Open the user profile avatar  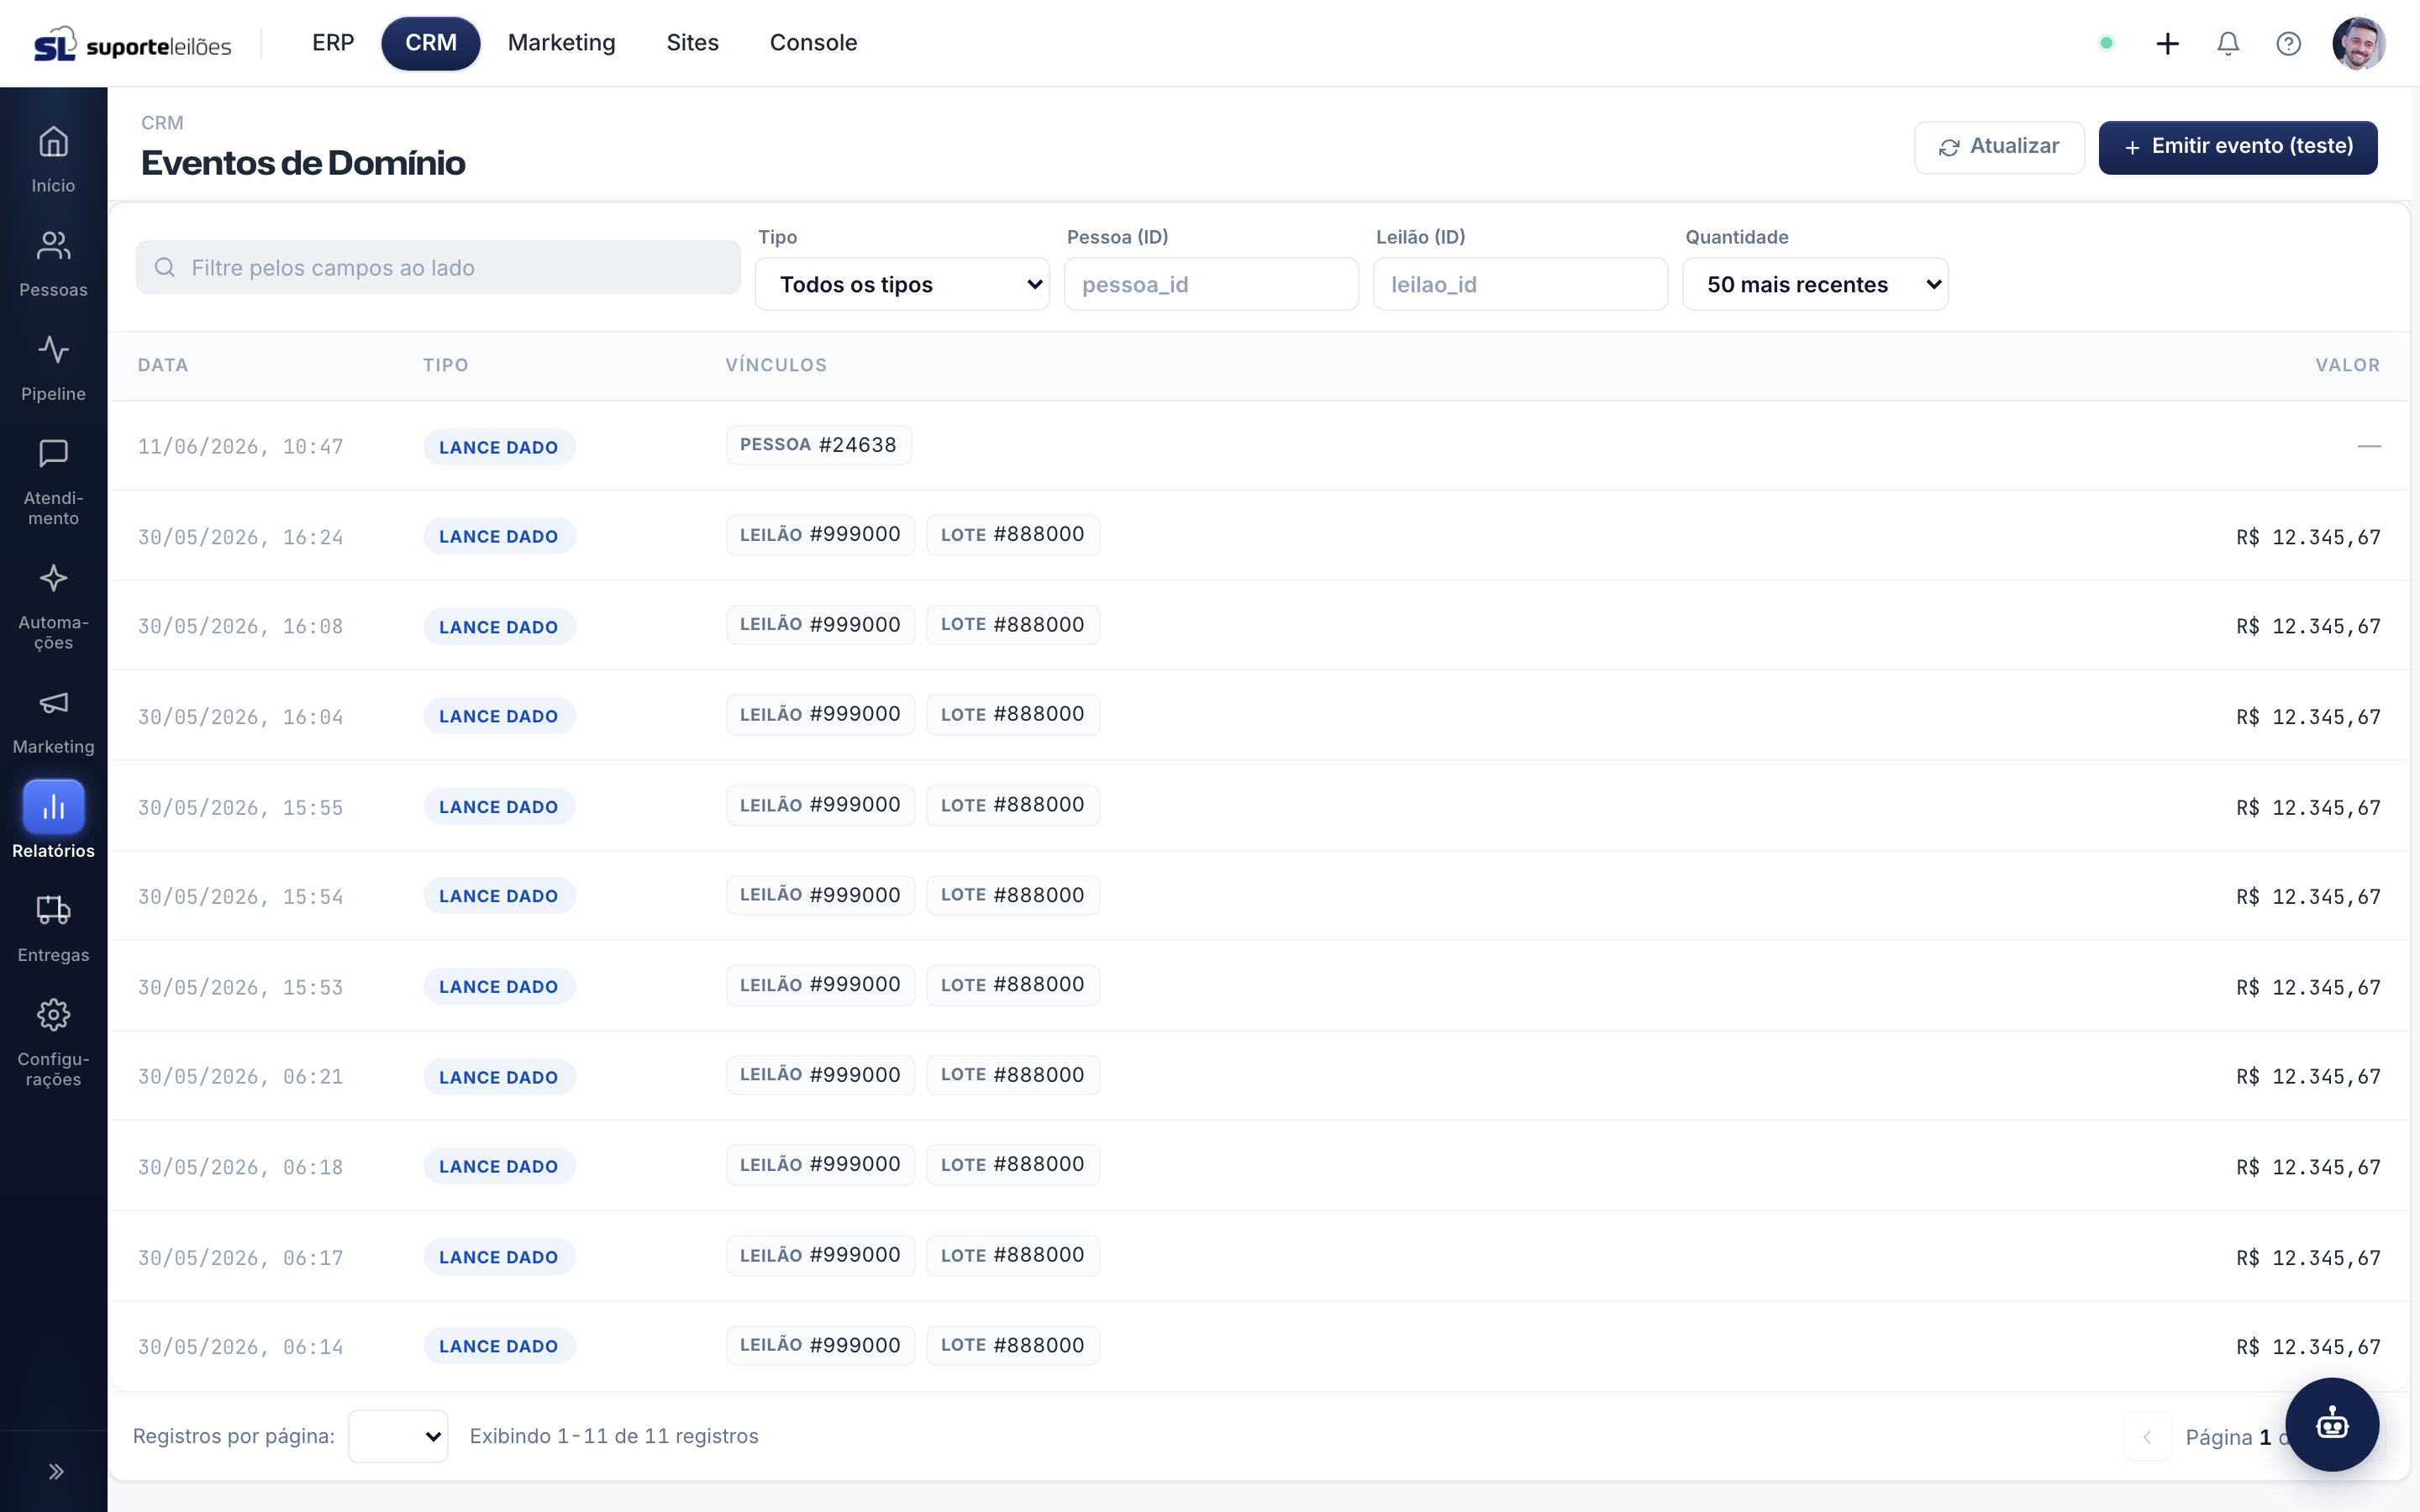point(2359,43)
